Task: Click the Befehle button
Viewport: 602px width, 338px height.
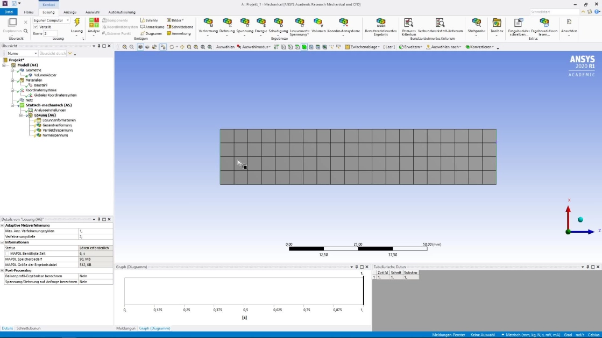Action: [x=149, y=20]
